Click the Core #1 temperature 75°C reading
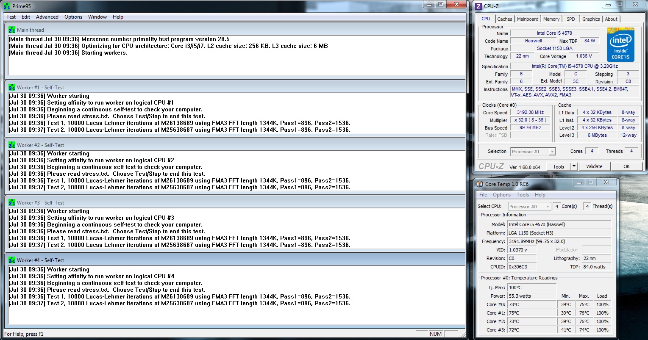 pyautogui.click(x=532, y=313)
